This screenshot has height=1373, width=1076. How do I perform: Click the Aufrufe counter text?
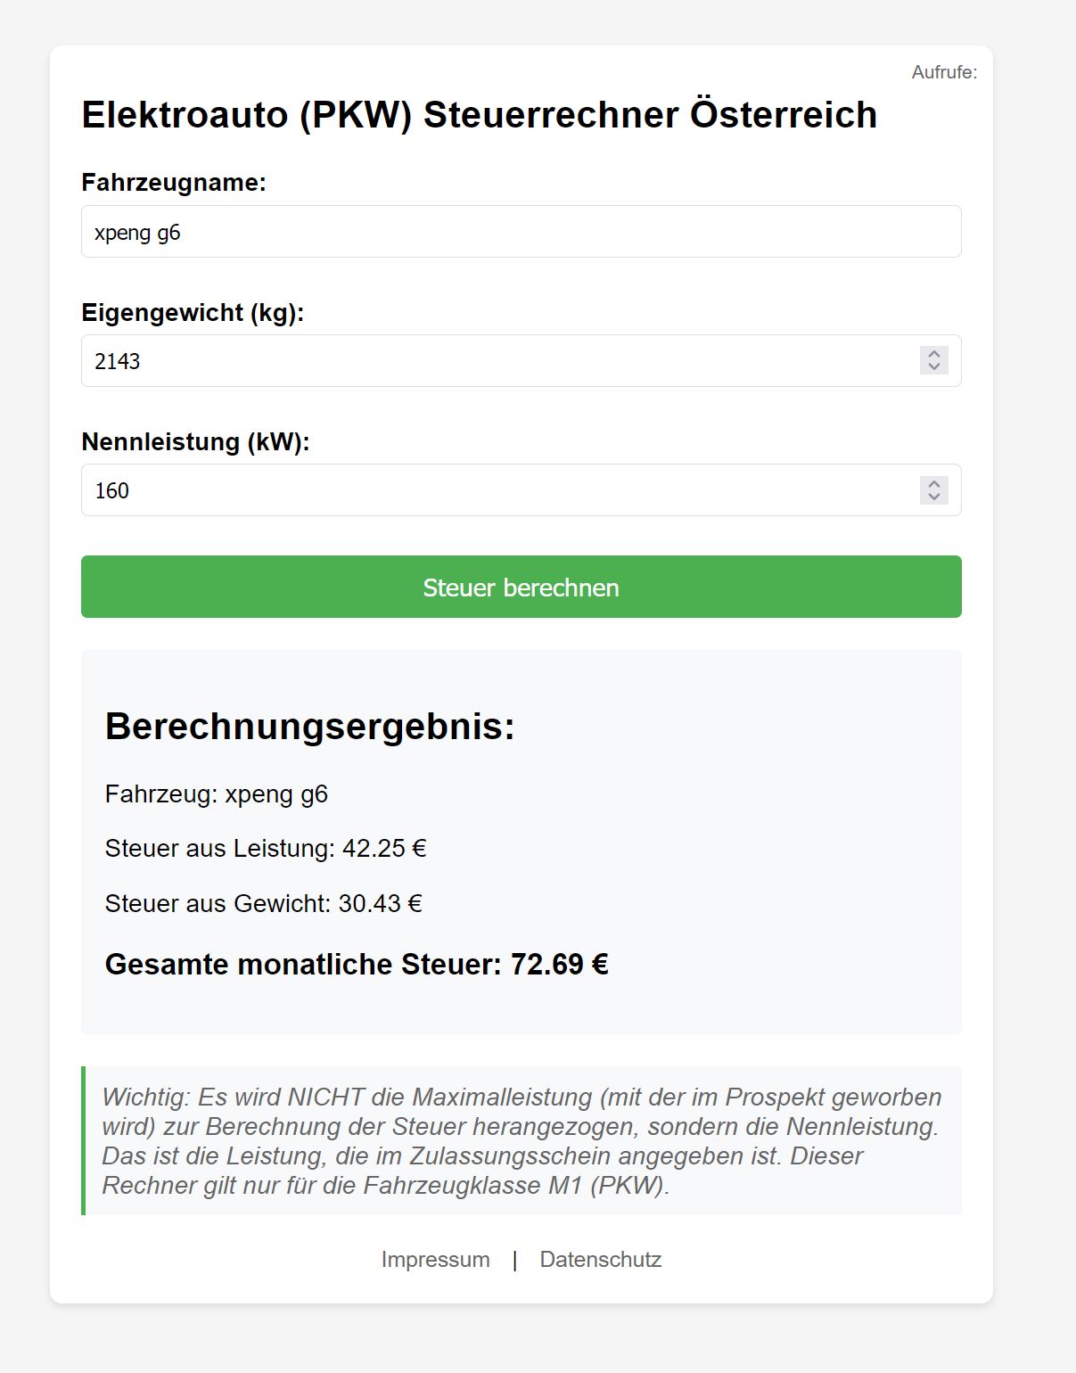click(943, 72)
